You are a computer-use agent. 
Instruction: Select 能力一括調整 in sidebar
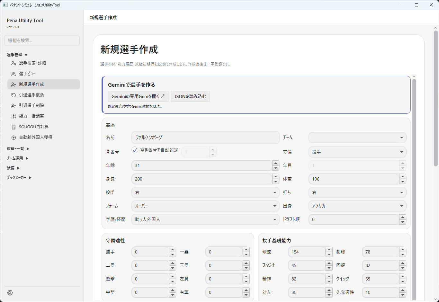point(43,116)
